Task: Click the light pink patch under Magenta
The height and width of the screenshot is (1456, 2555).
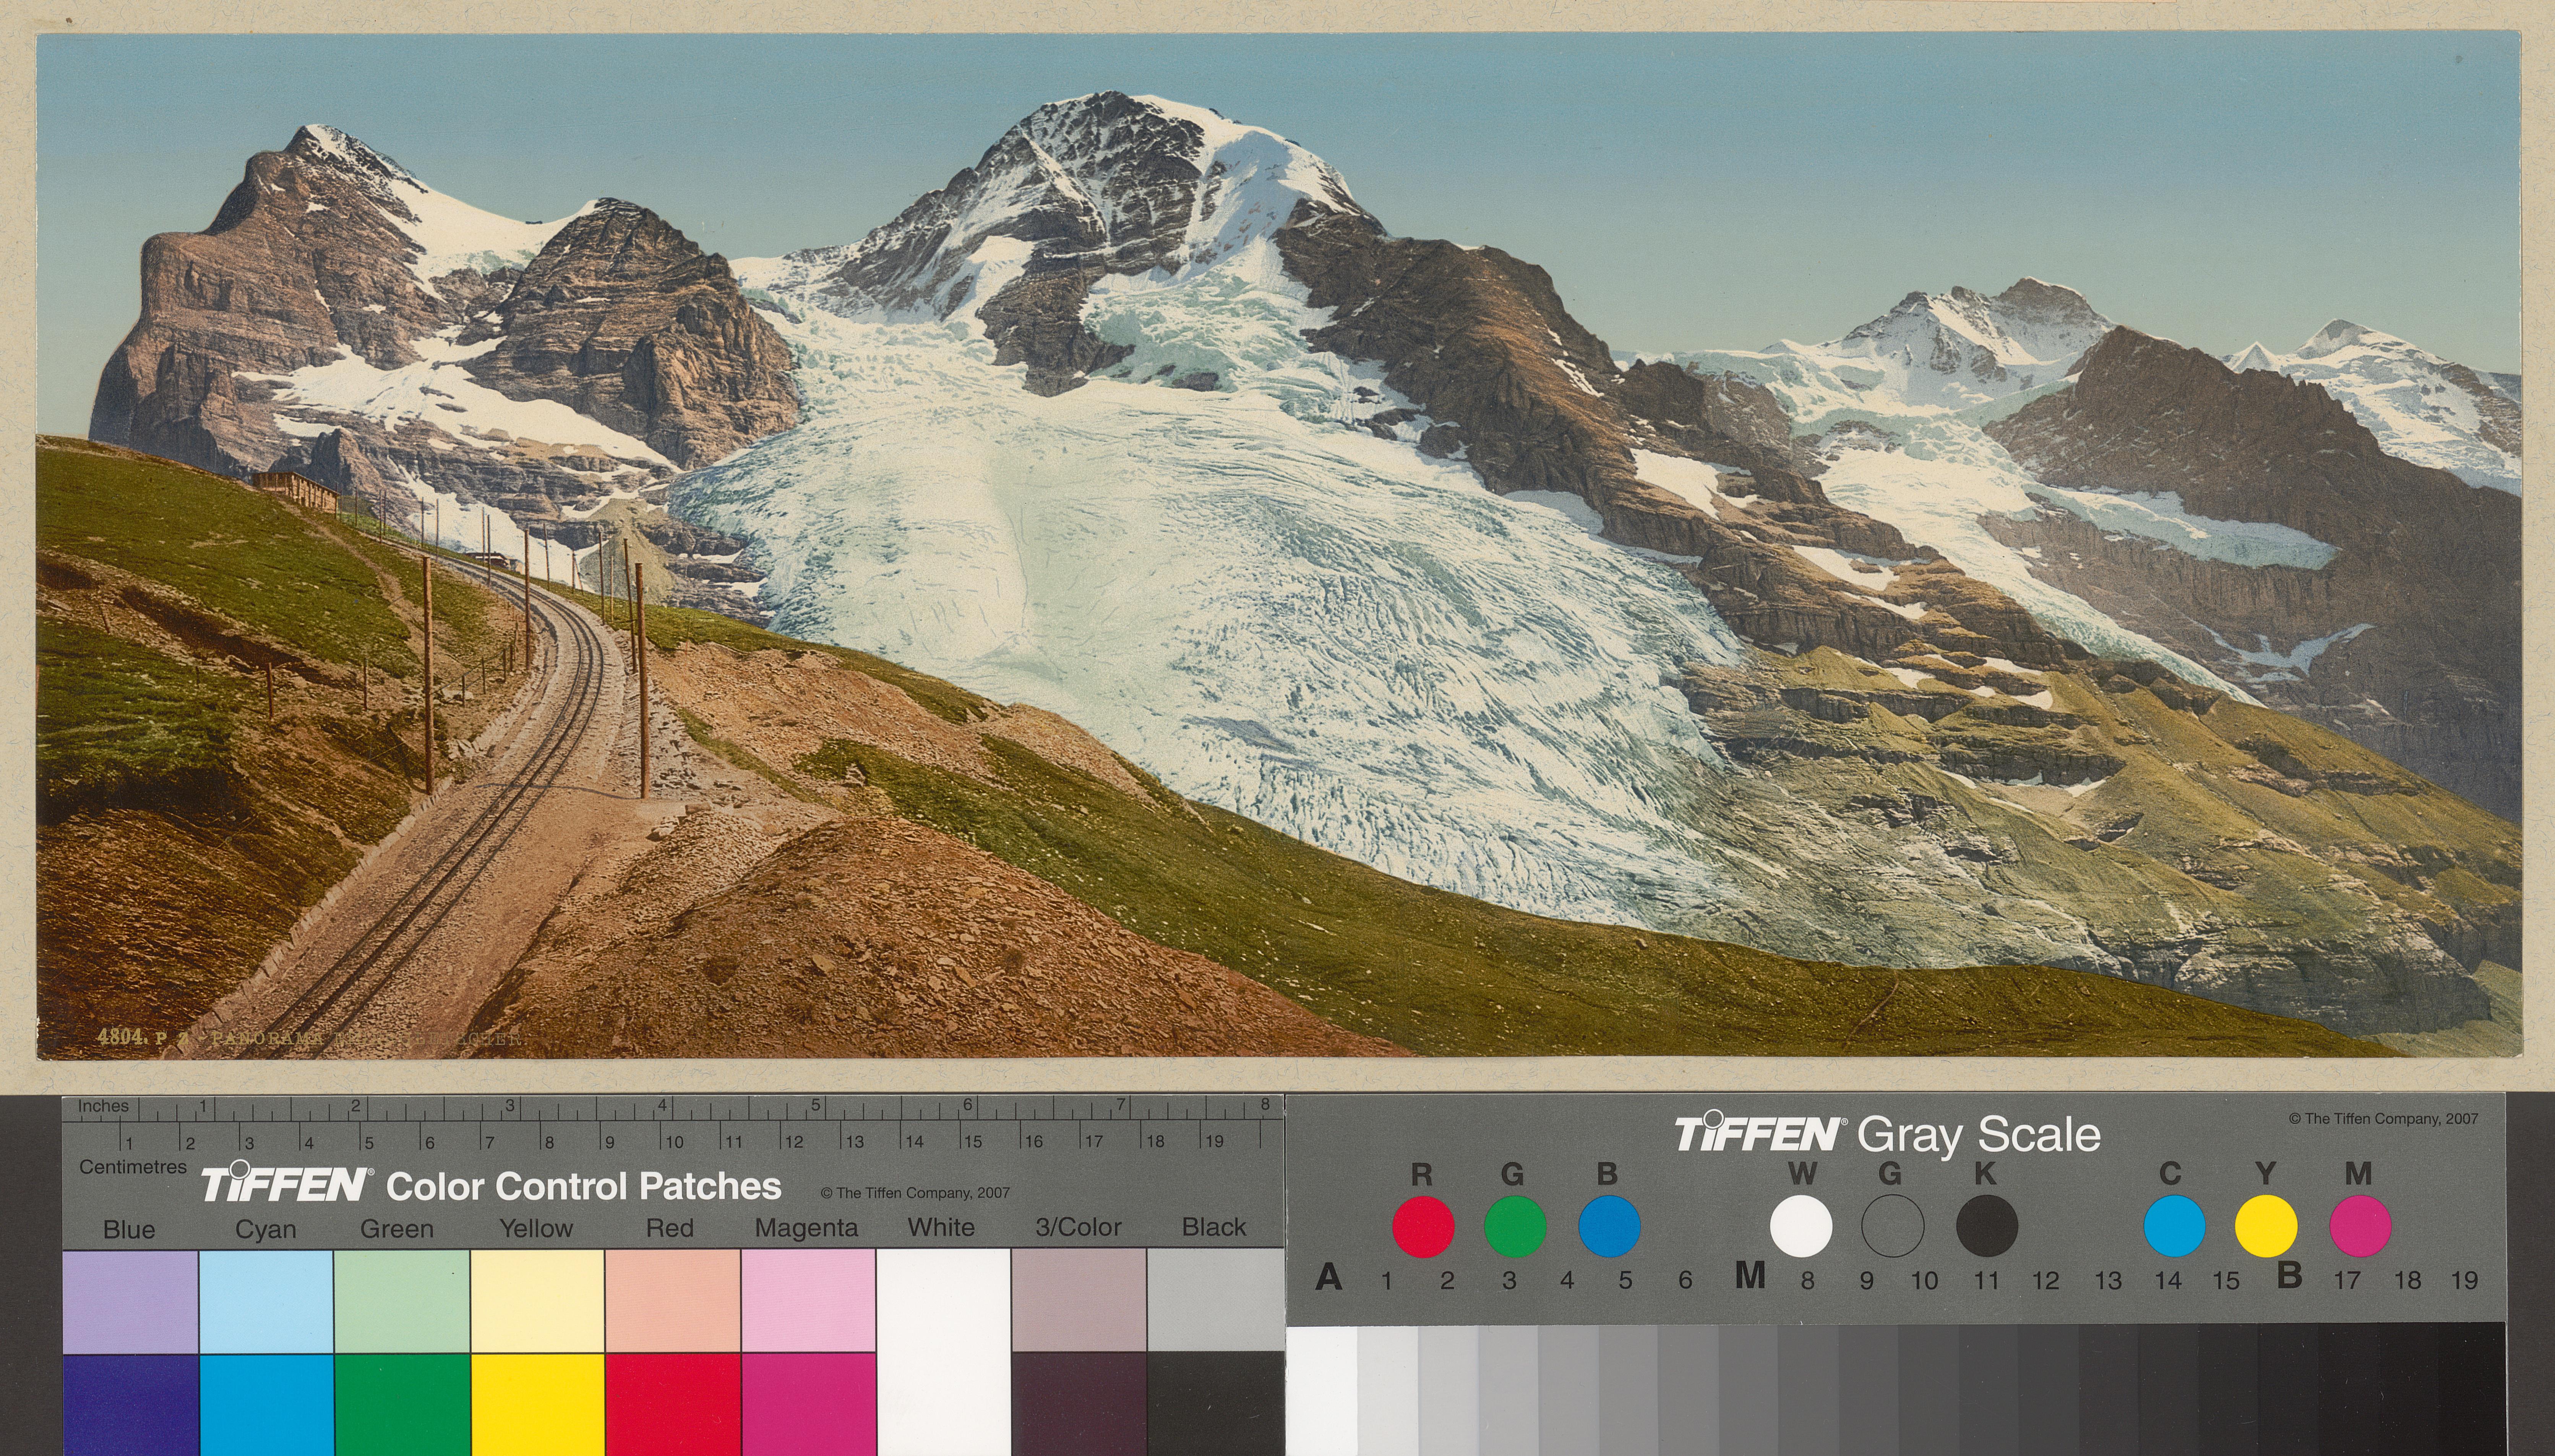Action: pos(808,1301)
